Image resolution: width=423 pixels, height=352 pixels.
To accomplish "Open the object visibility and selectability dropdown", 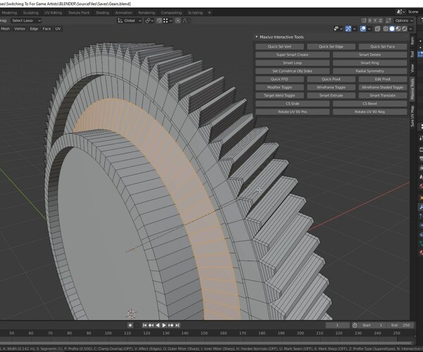I will pos(338,29).
